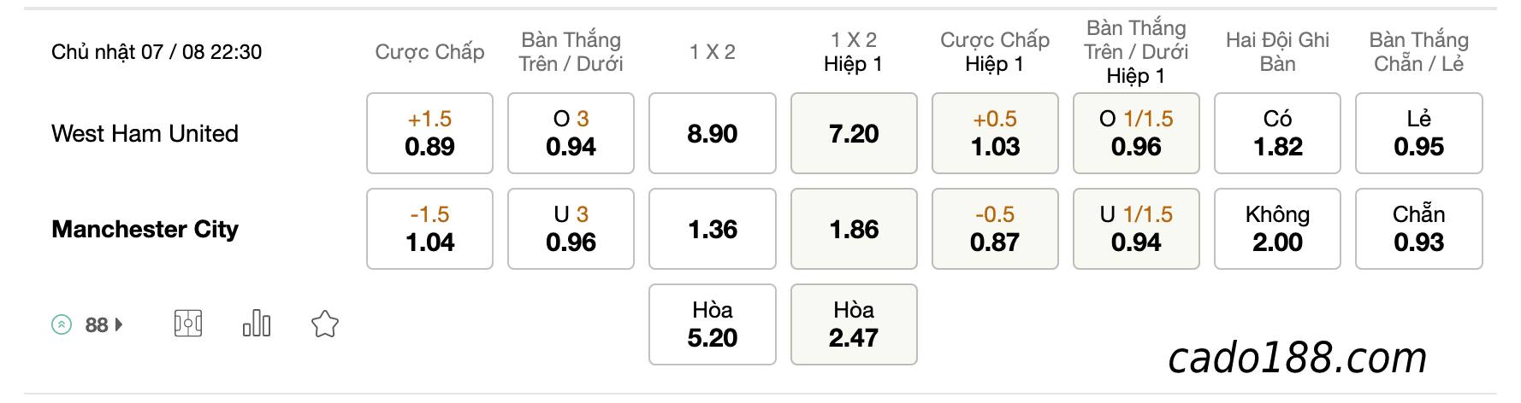
Task: Select West Ham +1.5 handicap at 0.89
Action: coord(429,133)
